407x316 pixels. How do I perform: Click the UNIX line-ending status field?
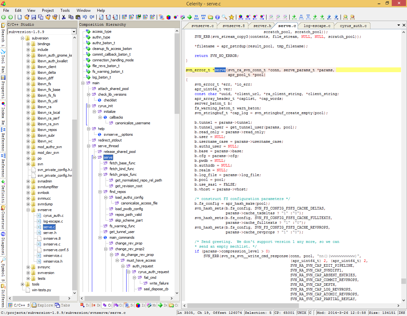(301, 313)
